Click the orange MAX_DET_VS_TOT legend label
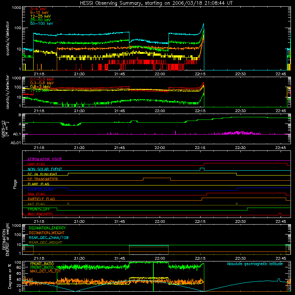Viewport: 295px width, 295px height. point(45,271)
